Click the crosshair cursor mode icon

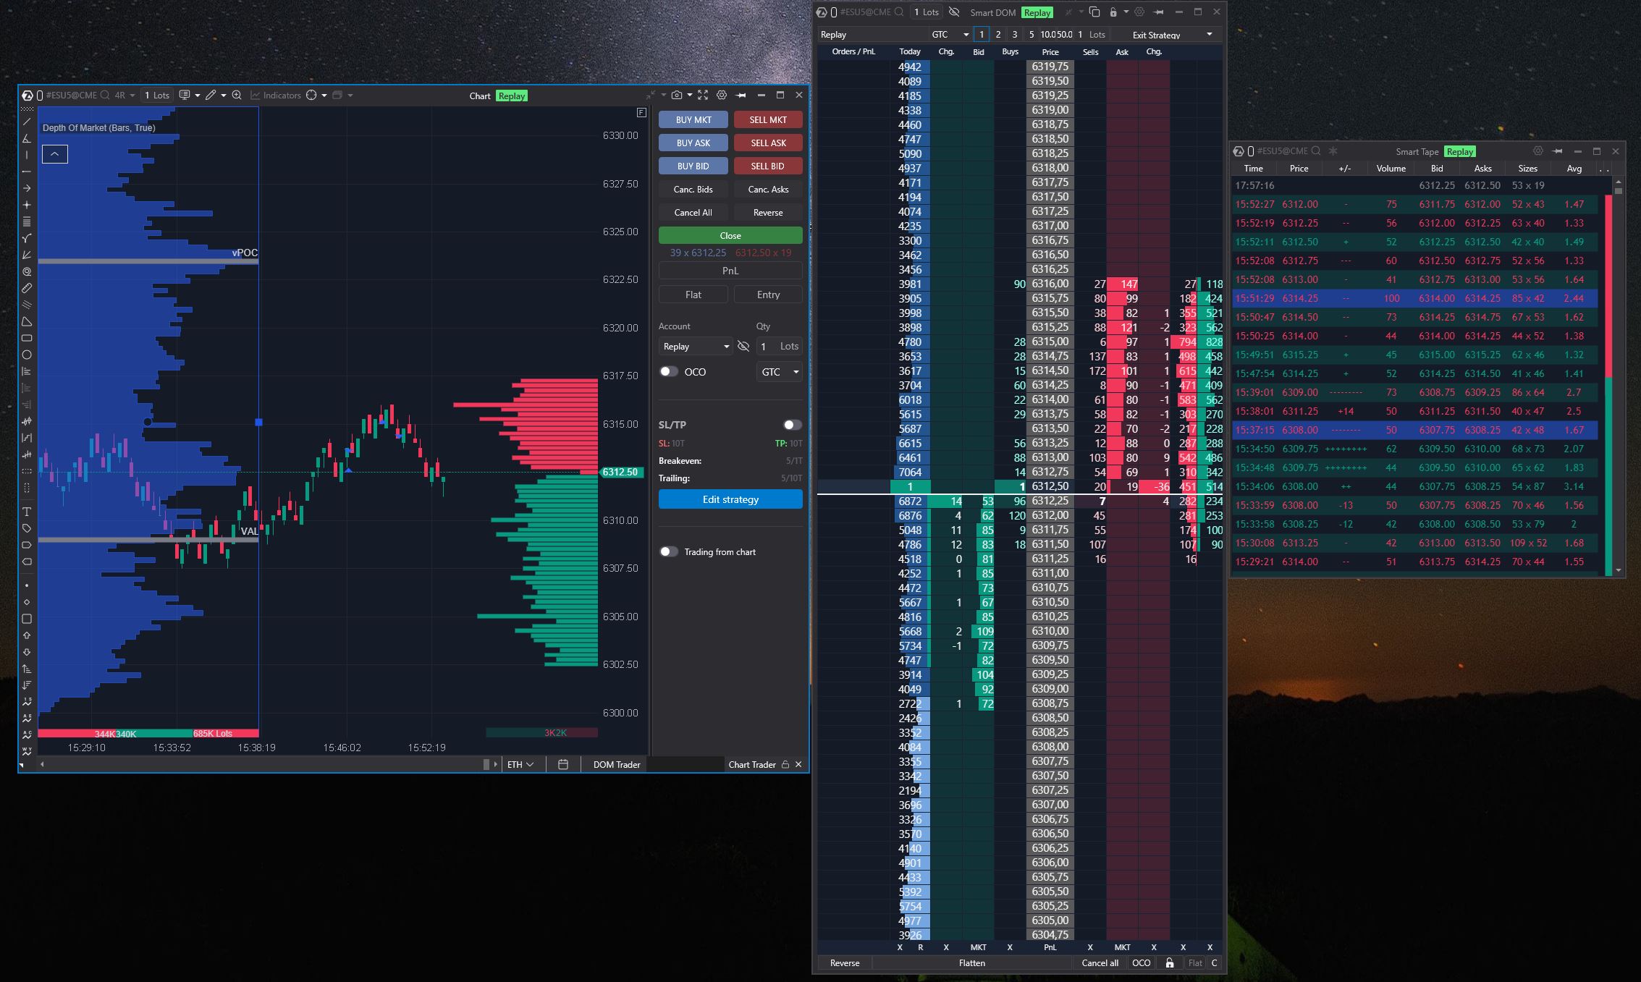point(312,96)
